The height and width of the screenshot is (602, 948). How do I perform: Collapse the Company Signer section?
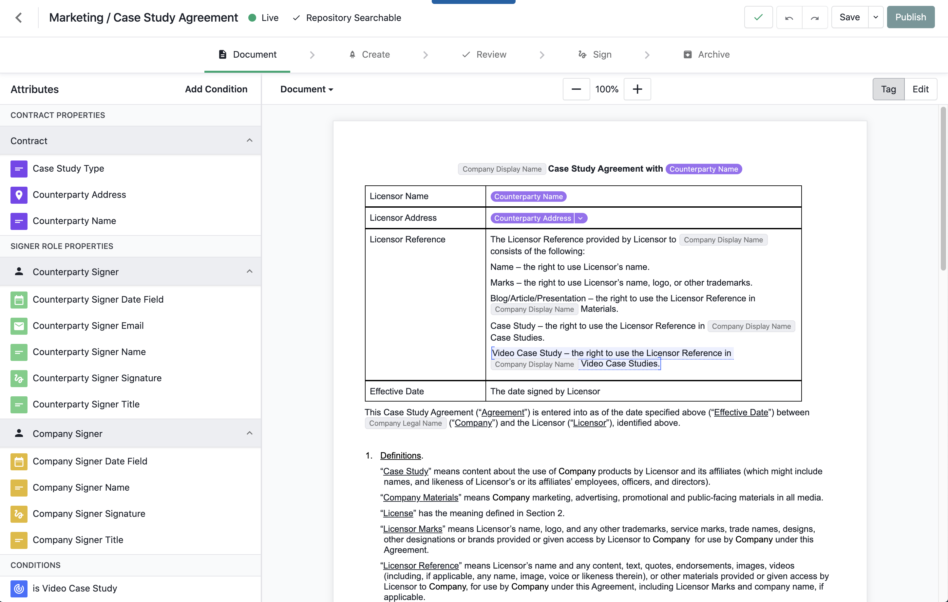[x=249, y=433]
